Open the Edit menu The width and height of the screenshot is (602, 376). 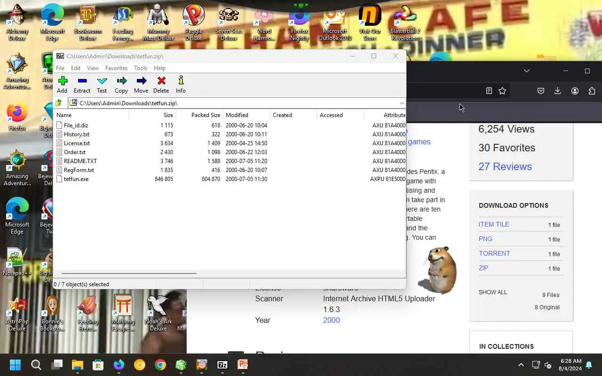76,68
